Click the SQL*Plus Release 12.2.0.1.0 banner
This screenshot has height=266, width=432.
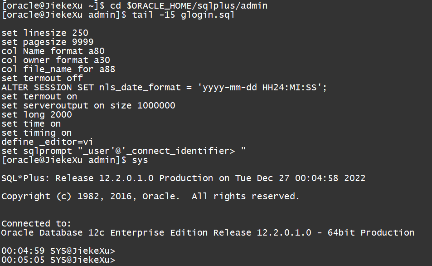[183, 178]
